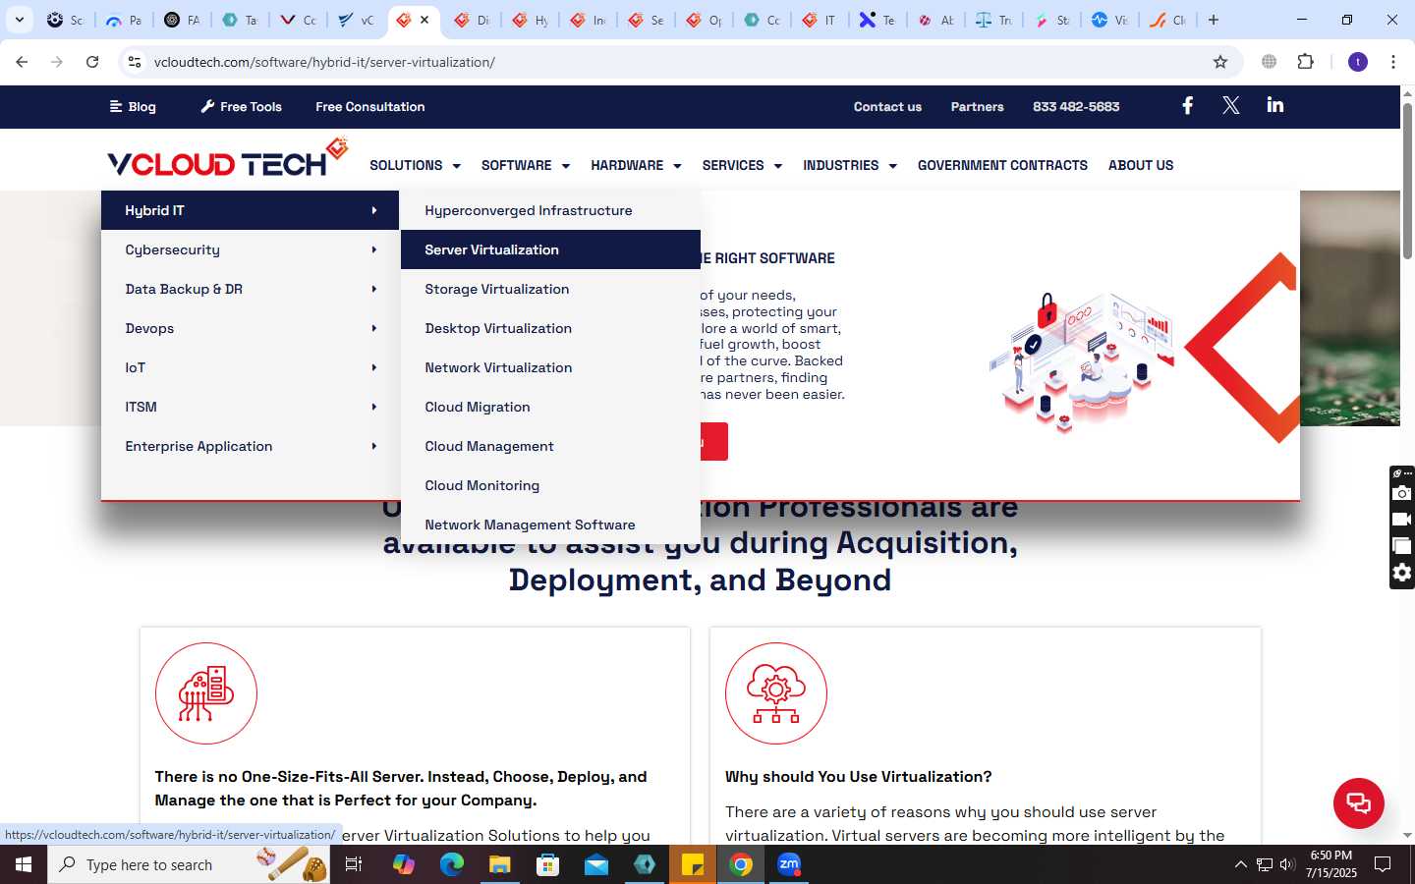Open a new browser tab with plus
Screen dimensions: 1415x884
(x=1214, y=20)
